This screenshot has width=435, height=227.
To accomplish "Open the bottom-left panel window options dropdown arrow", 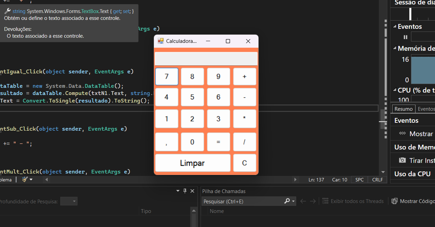I will [178, 191].
